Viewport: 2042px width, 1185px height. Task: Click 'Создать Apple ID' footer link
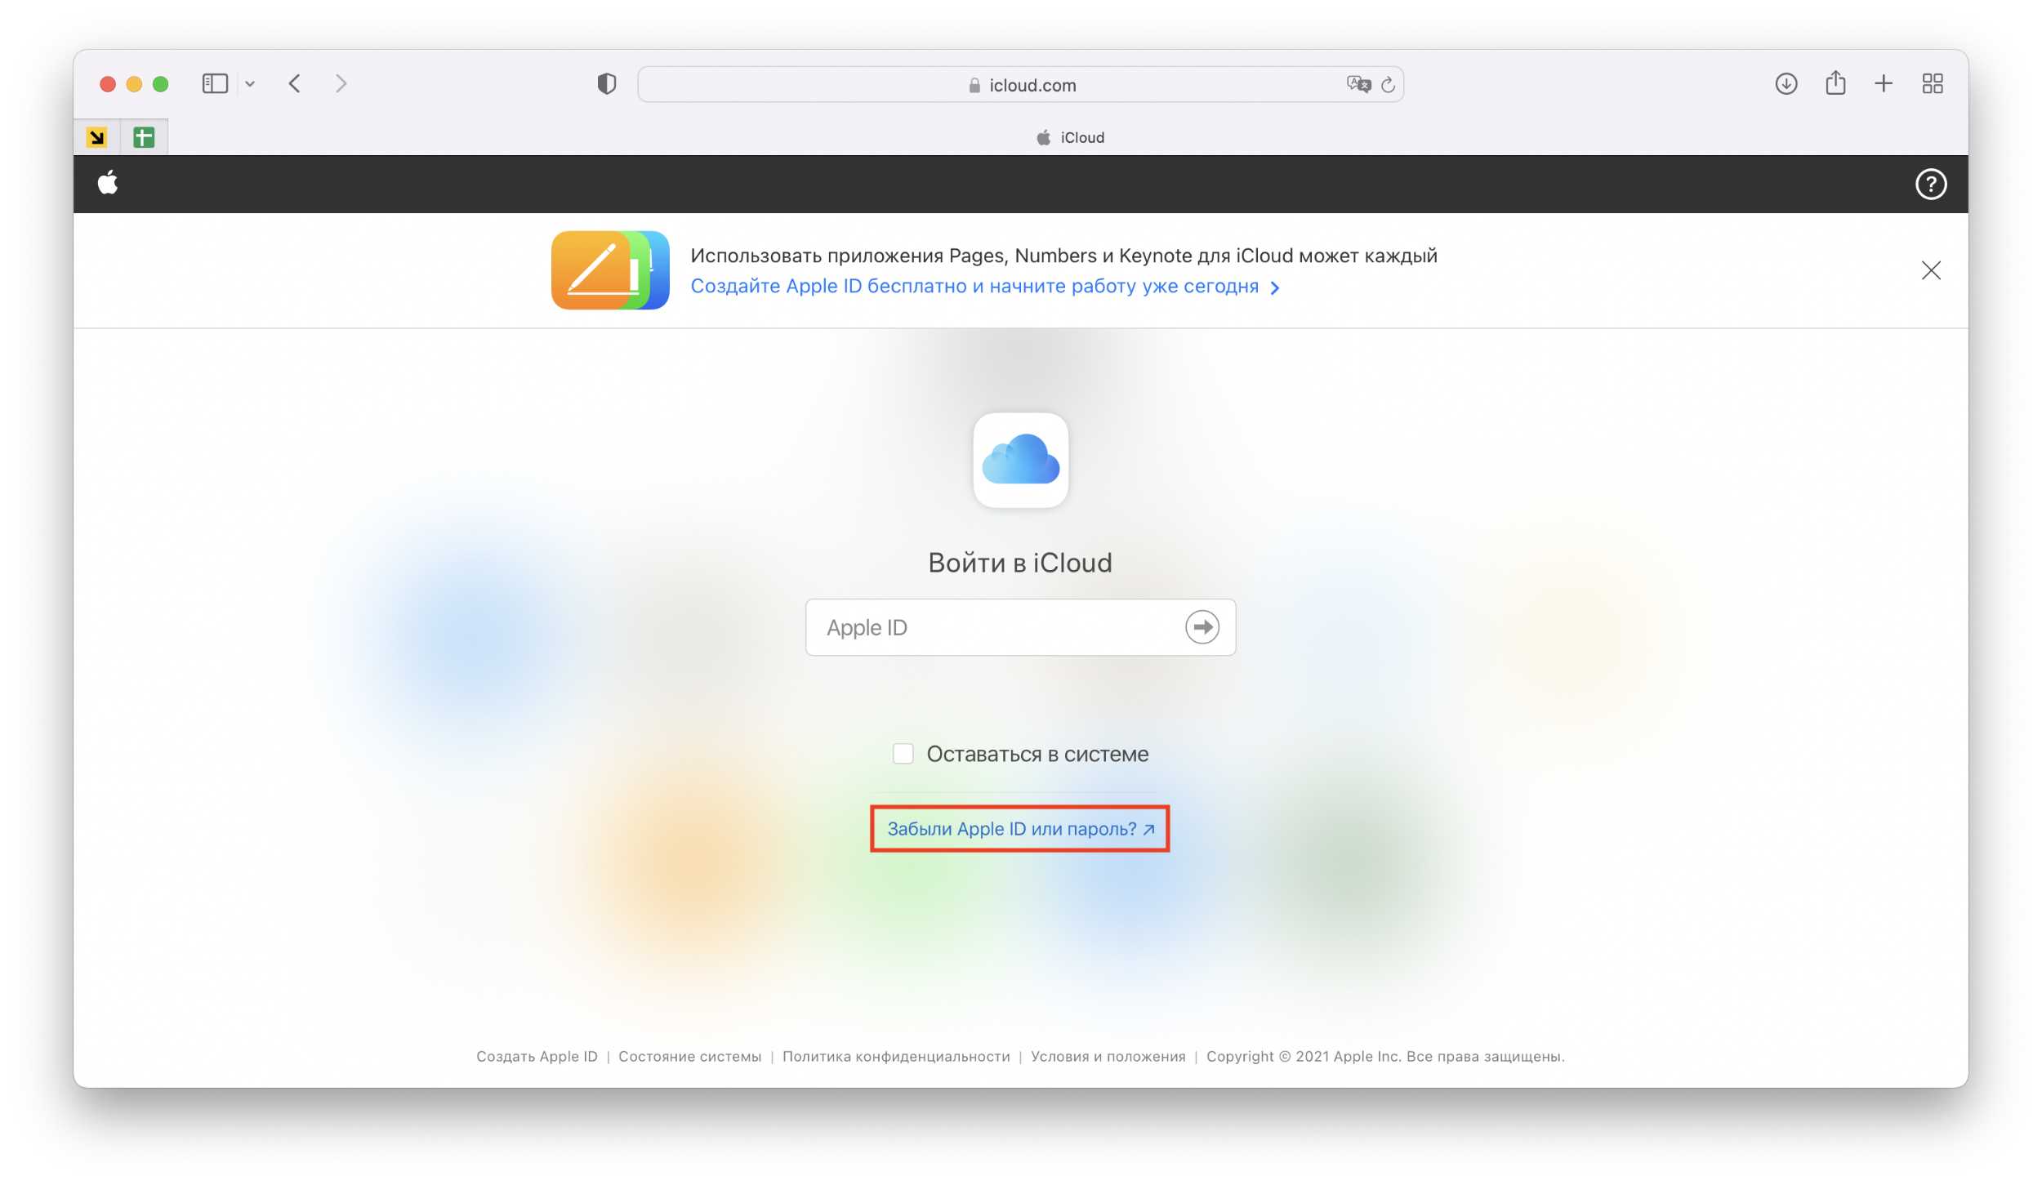click(x=536, y=1055)
